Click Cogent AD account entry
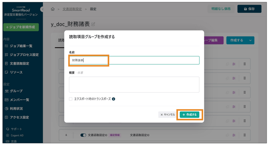Image resolution: width=269 pixels, height=146 pixels. (15, 136)
